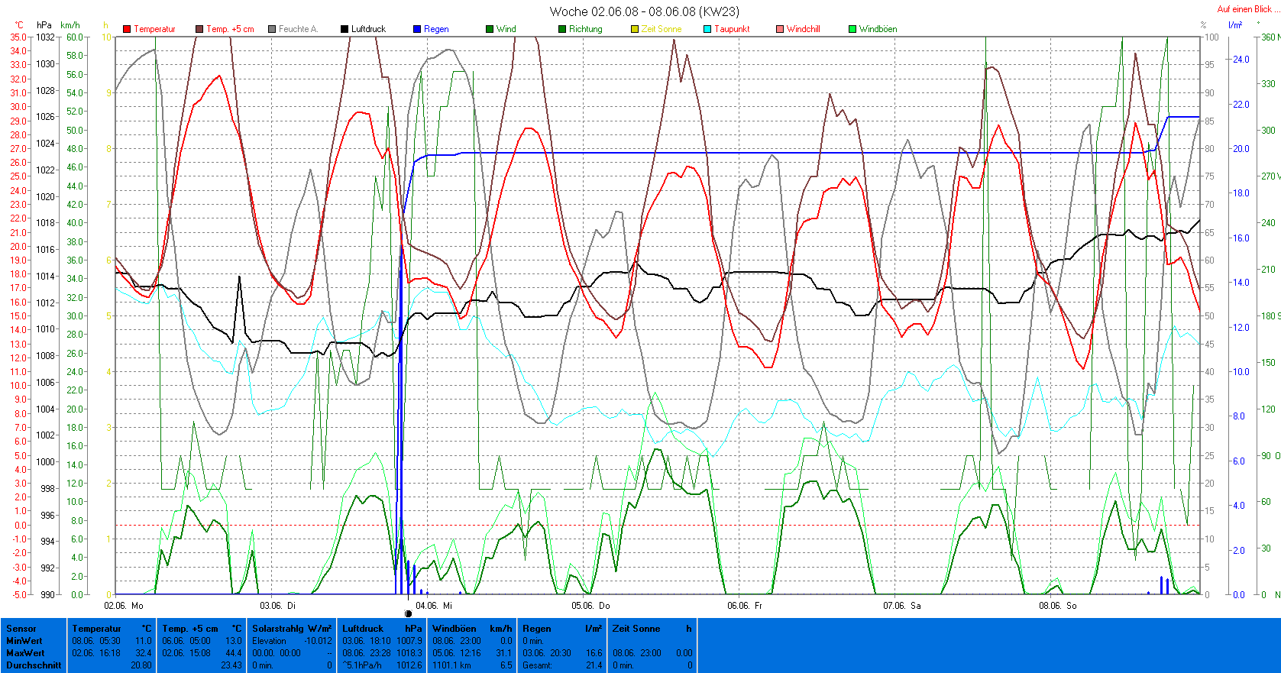The height and width of the screenshot is (673, 1281).
Task: Click the red Temperatur legend swatch
Action: pos(127,29)
